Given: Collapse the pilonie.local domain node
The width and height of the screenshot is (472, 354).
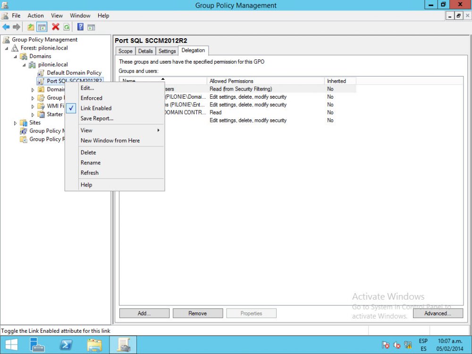Looking at the screenshot, I should click(x=24, y=65).
